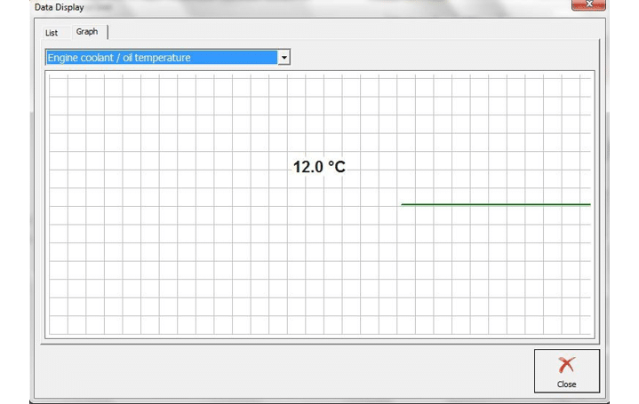
Task: Click the top-left grid cell of graph
Action: 58,85
